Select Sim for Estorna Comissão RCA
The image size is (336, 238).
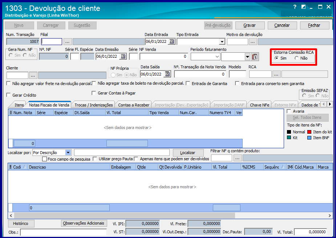click(277, 58)
